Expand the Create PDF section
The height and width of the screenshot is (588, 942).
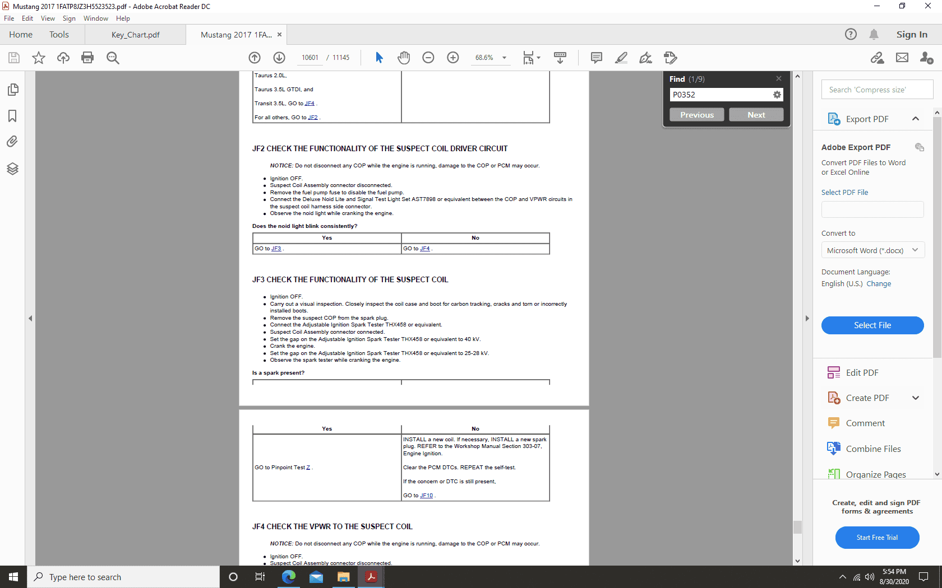pyautogui.click(x=916, y=398)
